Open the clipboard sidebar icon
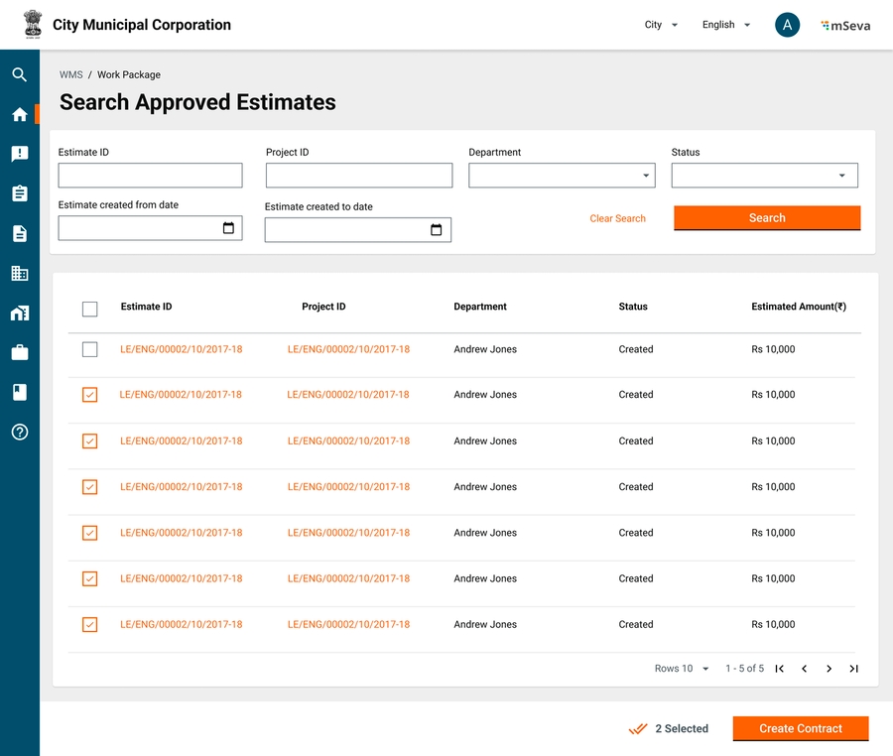893x756 pixels. (19, 193)
